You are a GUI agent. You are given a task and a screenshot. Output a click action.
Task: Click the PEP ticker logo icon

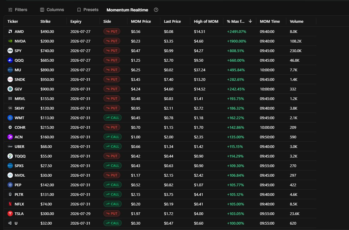coord(10,185)
